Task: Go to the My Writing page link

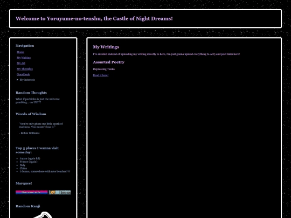Action: click(24, 58)
